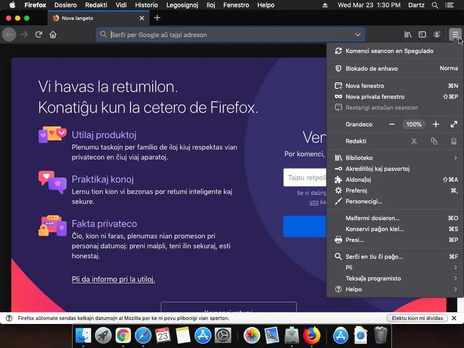464x348 pixels.
Task: Reset zoom via the 100% label
Action: click(414, 124)
